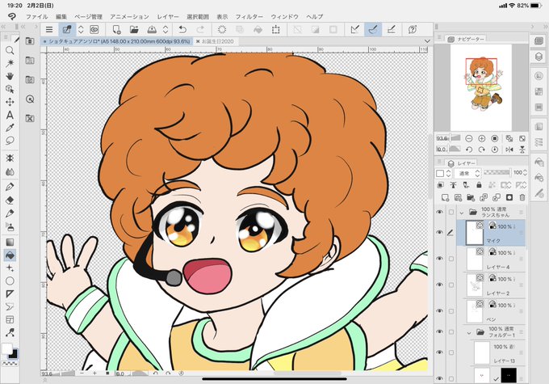This screenshot has height=384, width=549.
Task: Click the Zoom in plus in Navigator
Action: coord(482,138)
